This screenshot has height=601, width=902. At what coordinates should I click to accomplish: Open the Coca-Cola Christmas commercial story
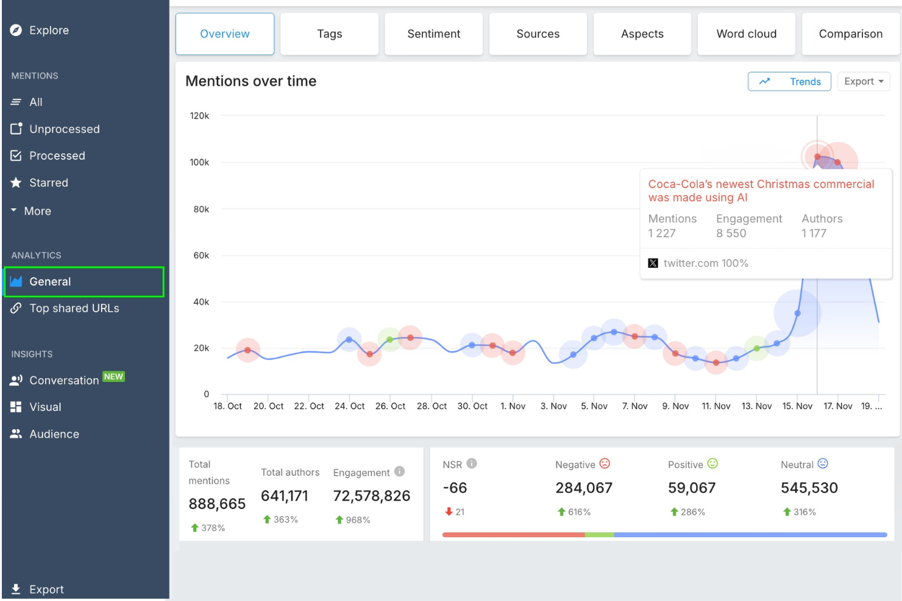tap(761, 191)
